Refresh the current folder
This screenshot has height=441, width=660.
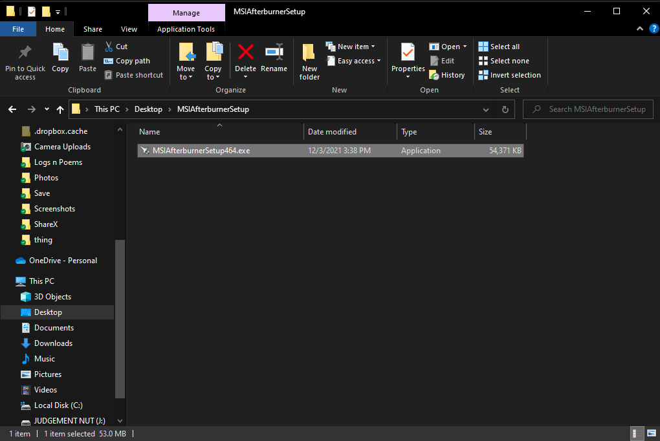(505, 110)
